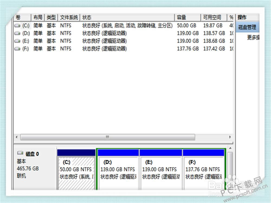This screenshot has height=203, width=271.
Task: Sort volumes by 卷 column header
Action: pos(22,18)
